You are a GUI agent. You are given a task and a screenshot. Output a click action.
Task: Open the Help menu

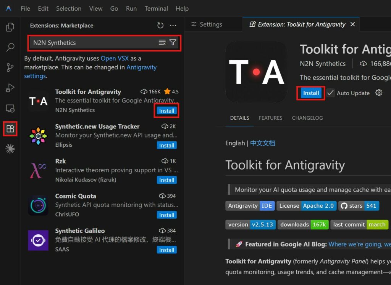[x=182, y=8]
